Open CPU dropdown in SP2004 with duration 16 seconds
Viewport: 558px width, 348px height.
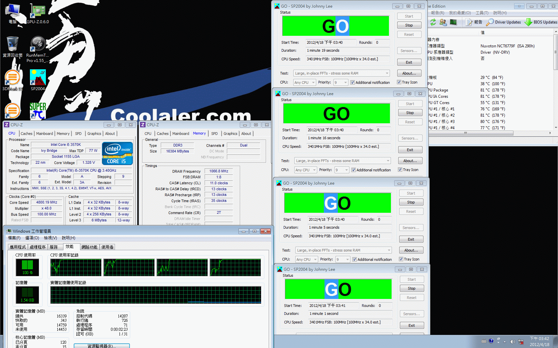point(306,170)
